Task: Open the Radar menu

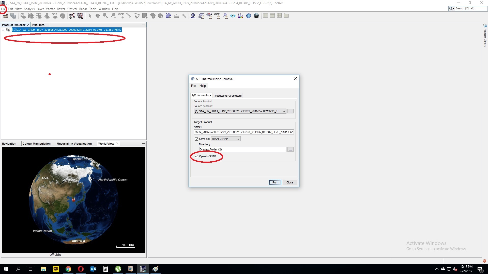Action: 83,9
